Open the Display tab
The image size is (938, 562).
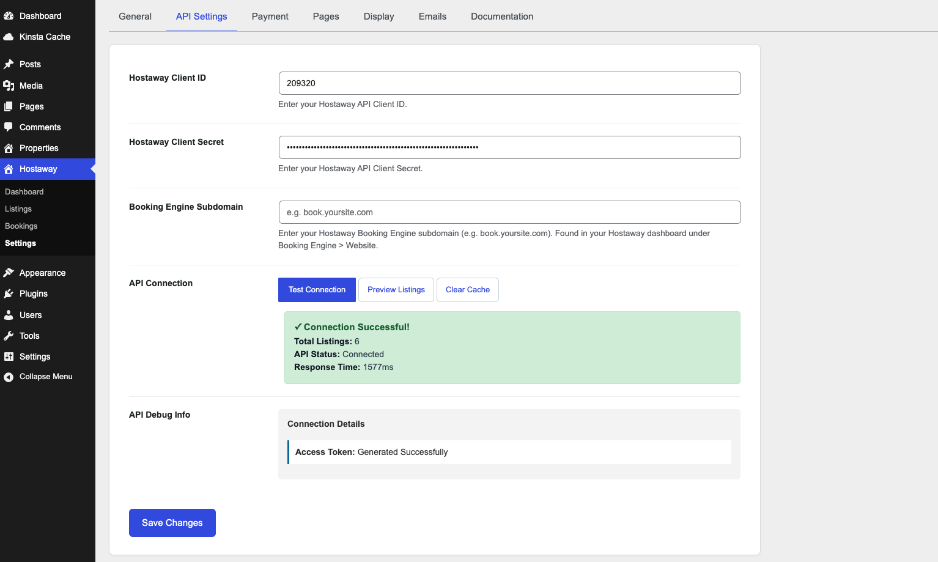tap(379, 17)
